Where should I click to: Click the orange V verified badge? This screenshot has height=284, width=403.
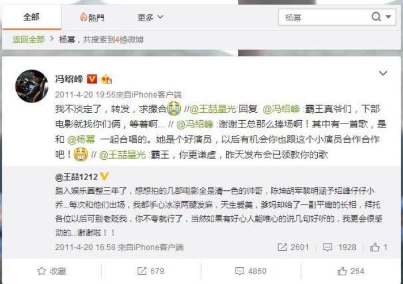tap(92, 79)
